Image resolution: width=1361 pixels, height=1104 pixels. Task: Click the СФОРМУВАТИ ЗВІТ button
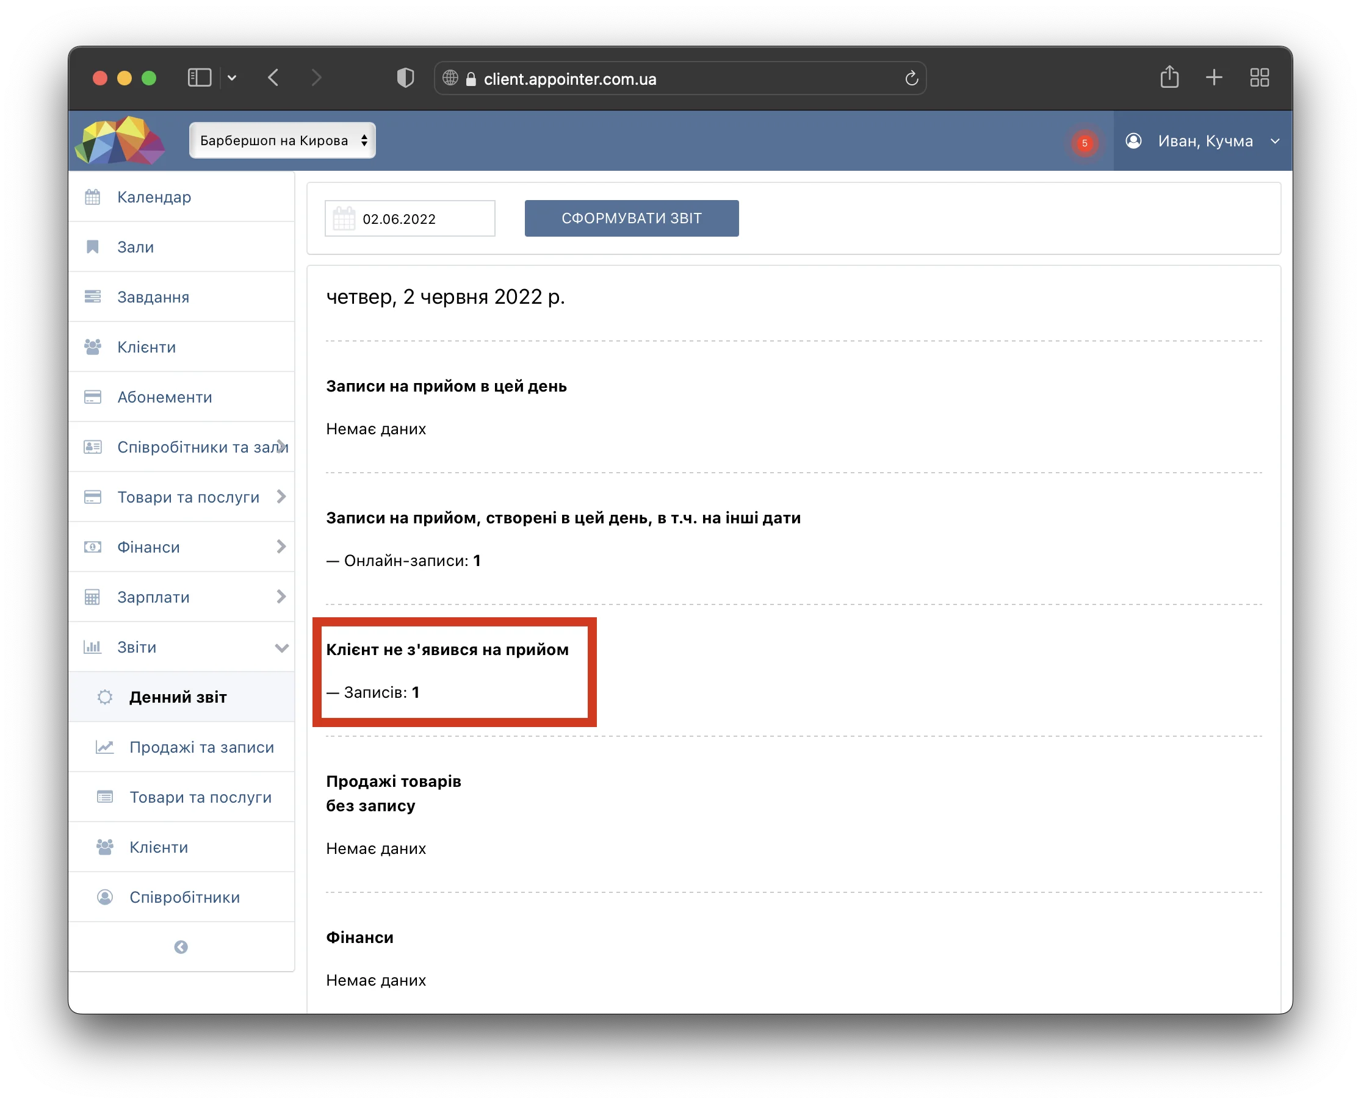pyautogui.click(x=632, y=219)
